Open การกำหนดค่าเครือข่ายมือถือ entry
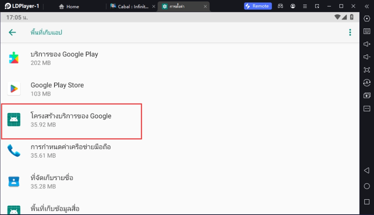Viewport: 374px width, 215px height. (x=180, y=151)
